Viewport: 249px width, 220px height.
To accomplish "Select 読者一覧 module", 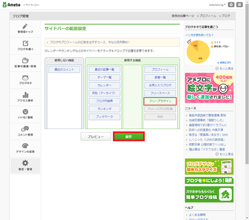I will pyautogui.click(x=160, y=78).
